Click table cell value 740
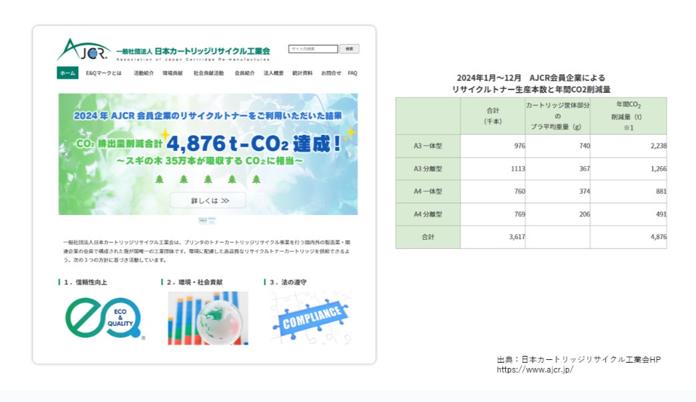The width and height of the screenshot is (696, 402). [584, 146]
